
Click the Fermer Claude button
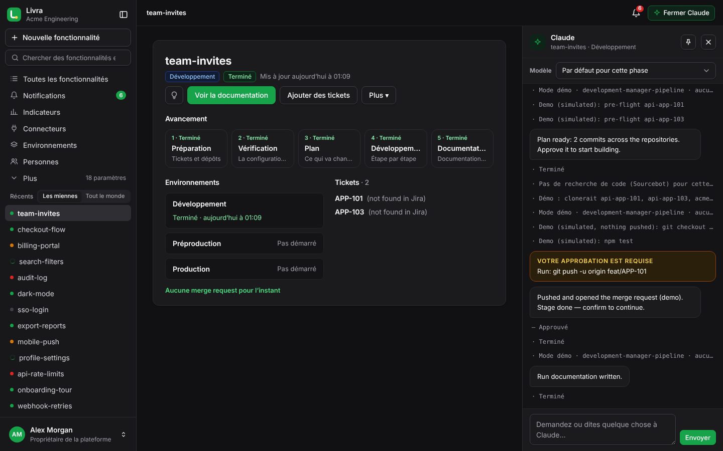[681, 13]
